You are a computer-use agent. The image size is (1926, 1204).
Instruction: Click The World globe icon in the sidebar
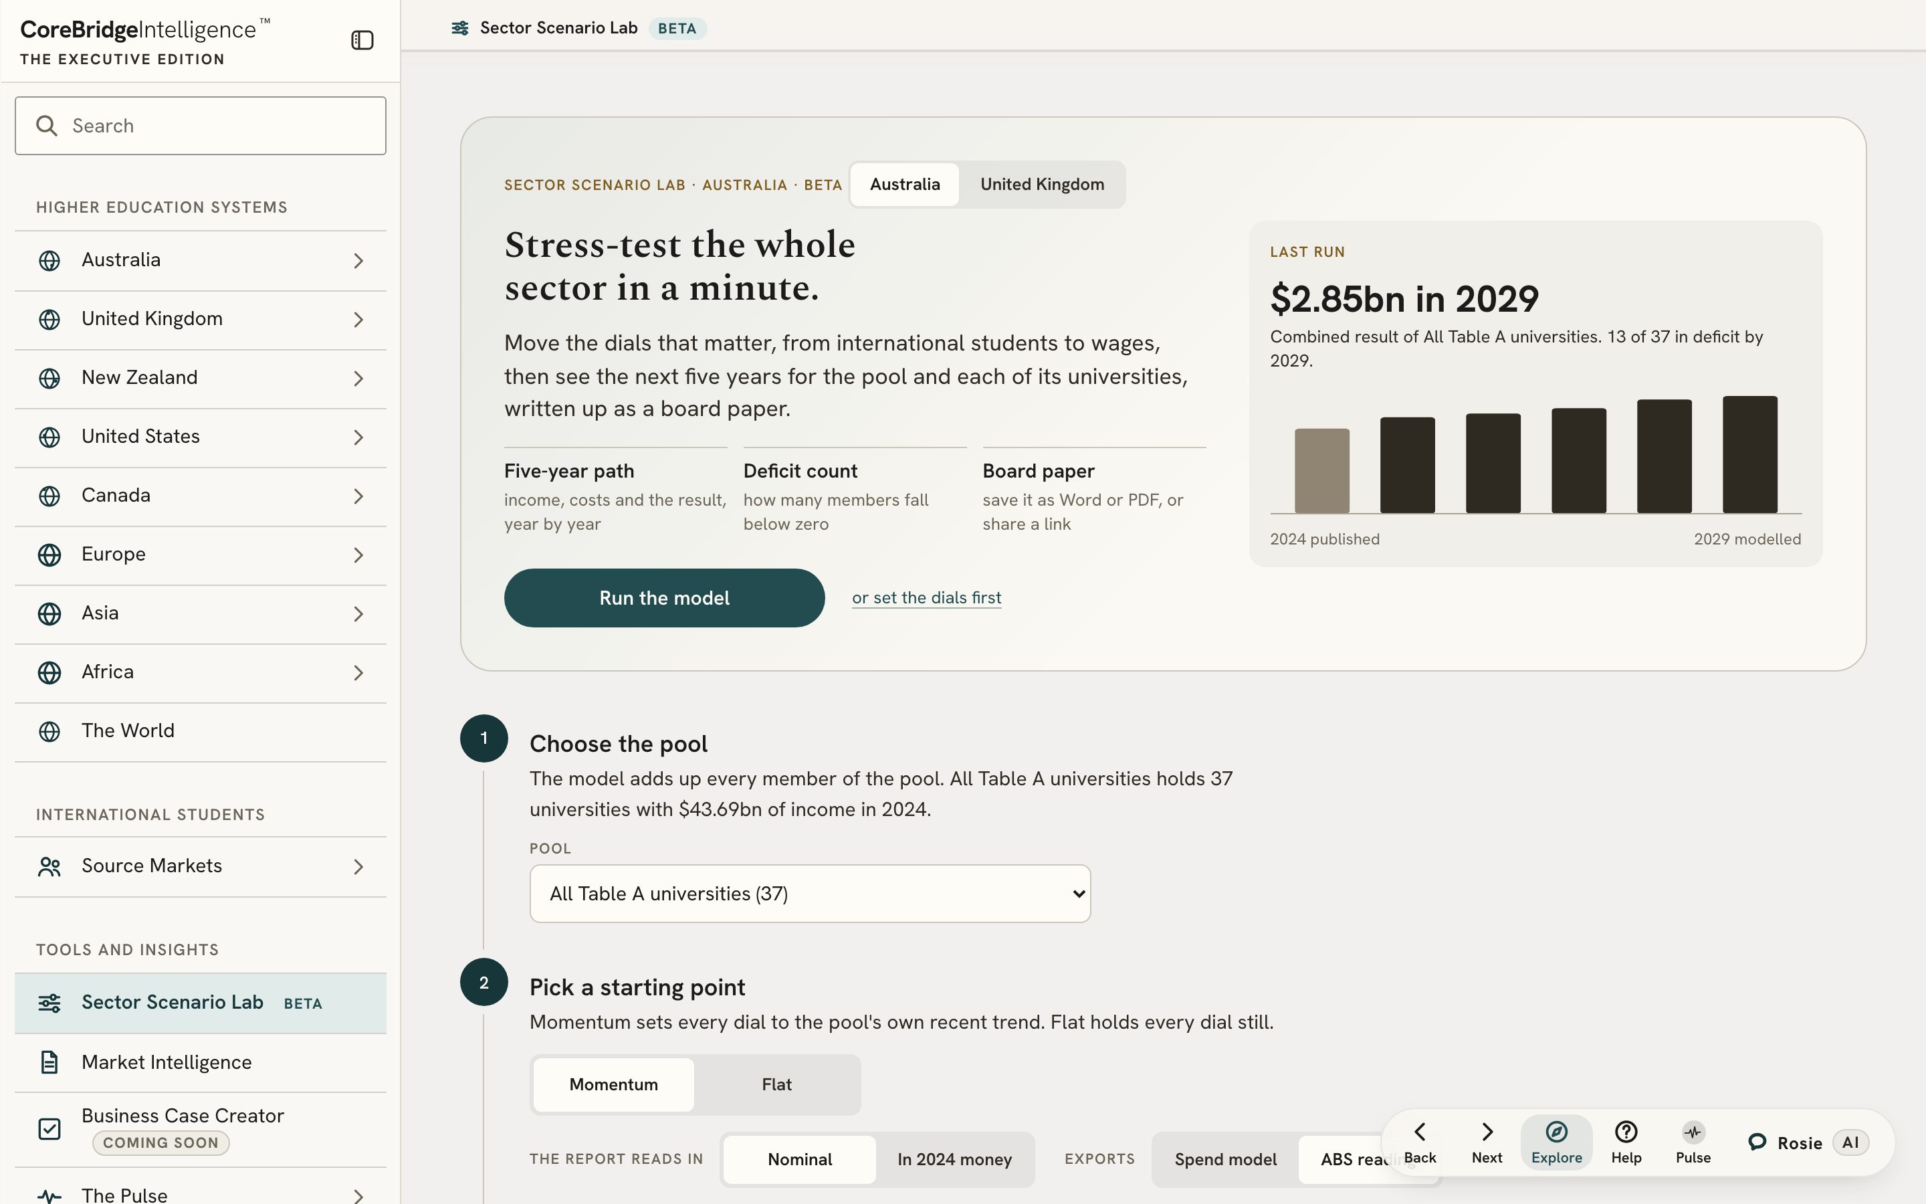point(49,731)
